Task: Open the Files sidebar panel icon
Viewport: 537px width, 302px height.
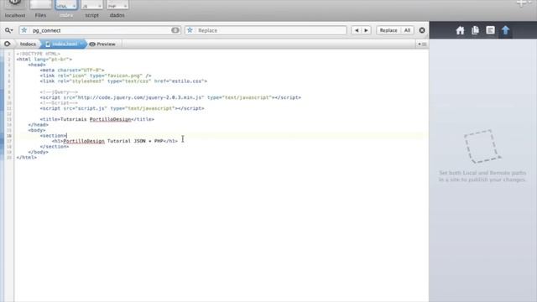Action: click(x=476, y=30)
